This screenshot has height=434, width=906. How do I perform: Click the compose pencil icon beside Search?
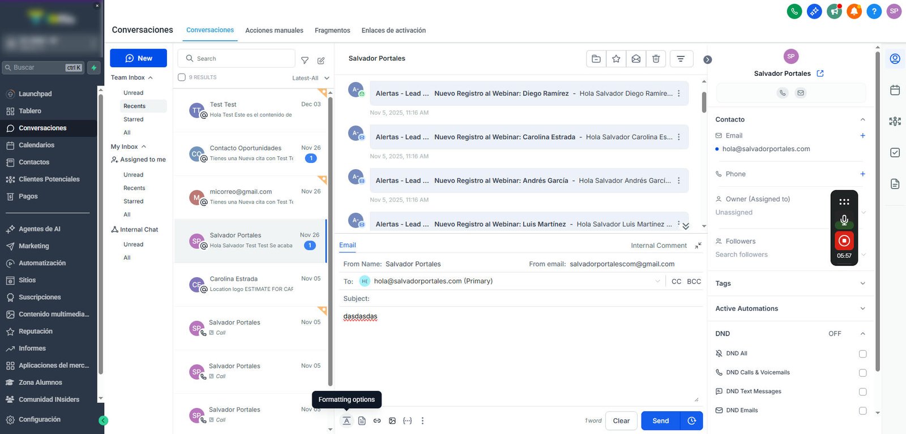(x=321, y=60)
